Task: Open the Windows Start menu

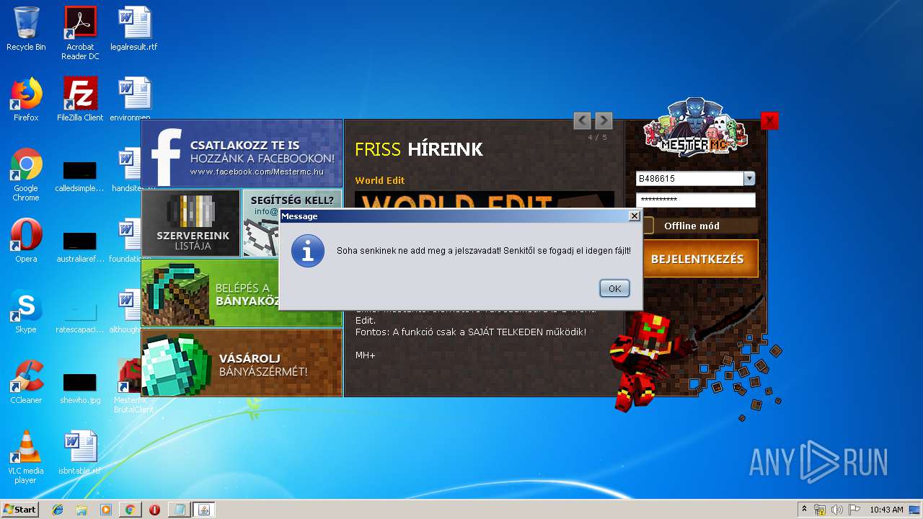Action: [20, 510]
